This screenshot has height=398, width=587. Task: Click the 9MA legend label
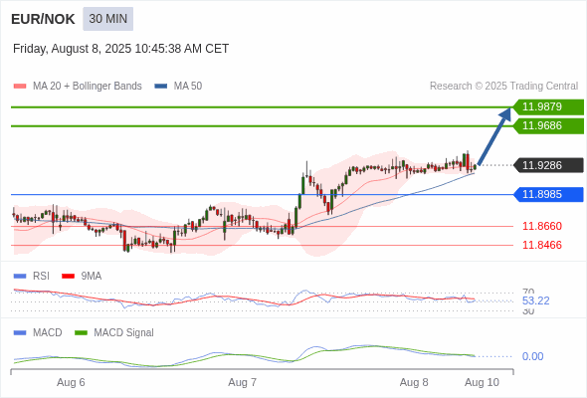point(92,277)
